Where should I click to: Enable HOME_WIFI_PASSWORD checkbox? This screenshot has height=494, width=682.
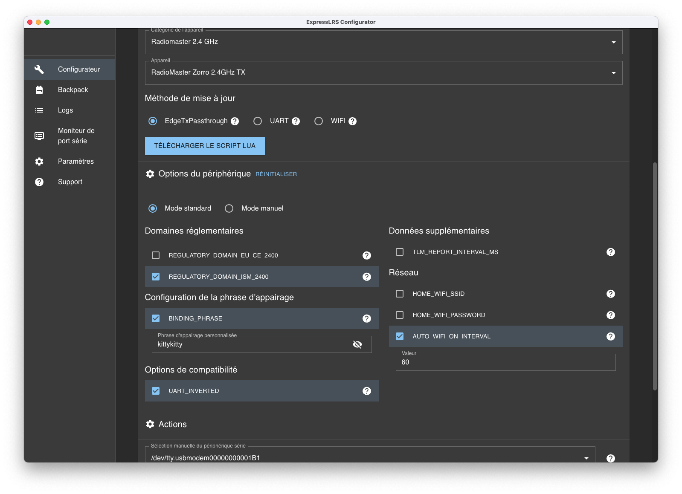point(400,315)
